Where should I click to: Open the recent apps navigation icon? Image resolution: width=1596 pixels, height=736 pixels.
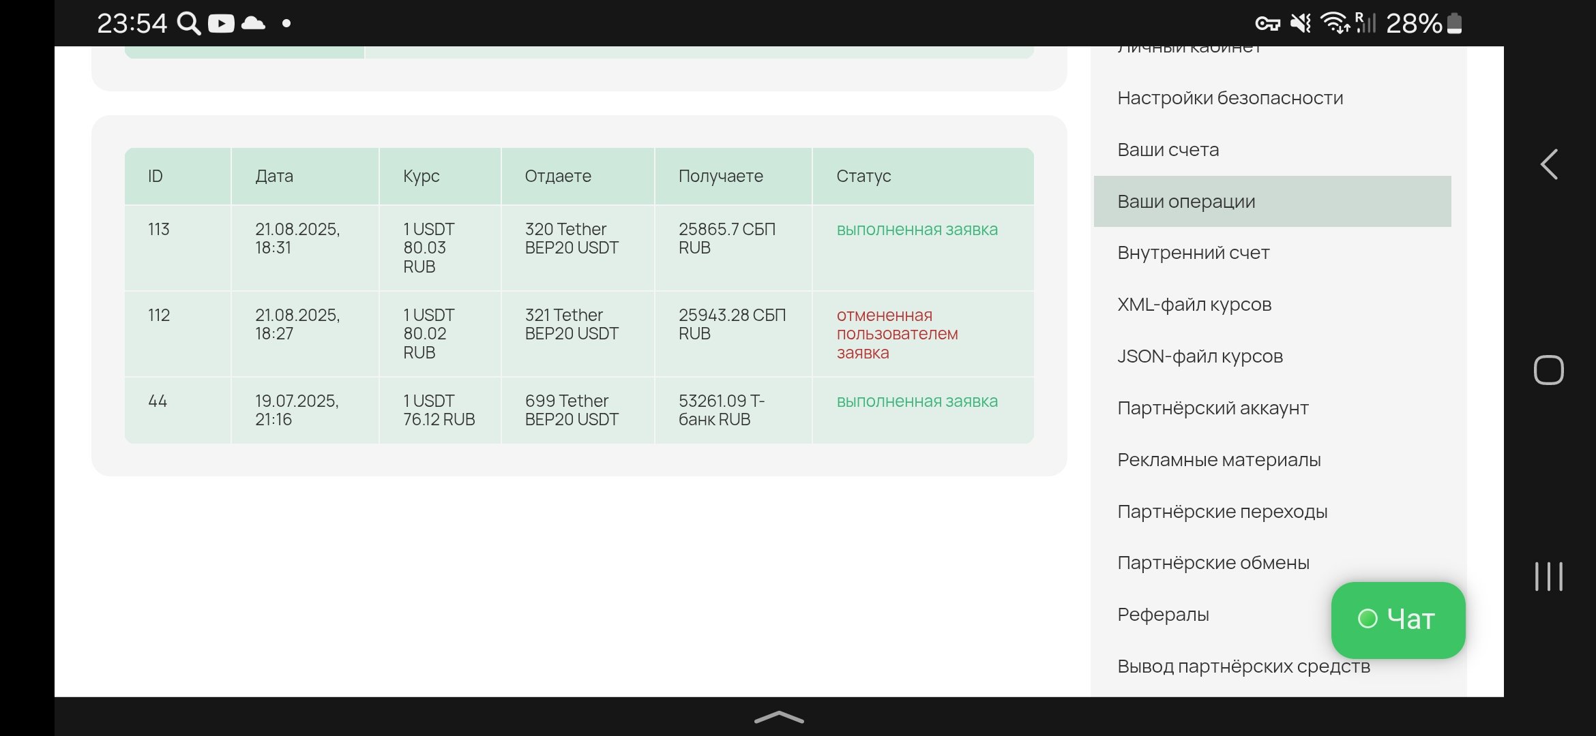point(1549,577)
